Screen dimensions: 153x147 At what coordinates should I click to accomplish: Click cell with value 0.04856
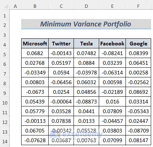click(87, 92)
